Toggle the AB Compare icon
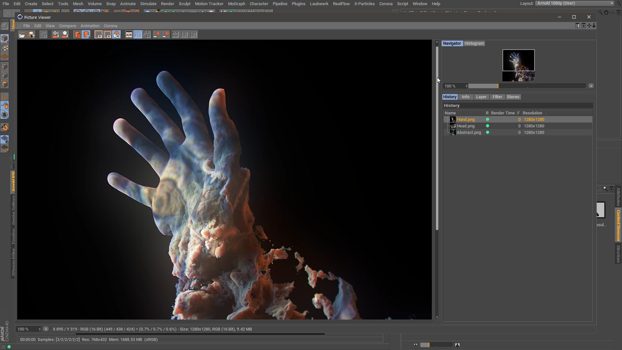 coord(129,35)
